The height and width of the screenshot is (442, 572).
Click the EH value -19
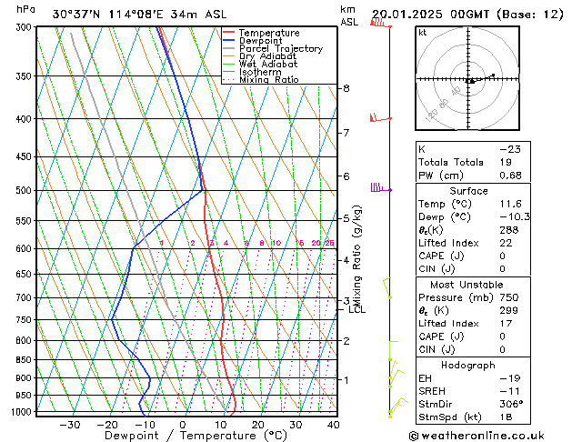coord(510,378)
